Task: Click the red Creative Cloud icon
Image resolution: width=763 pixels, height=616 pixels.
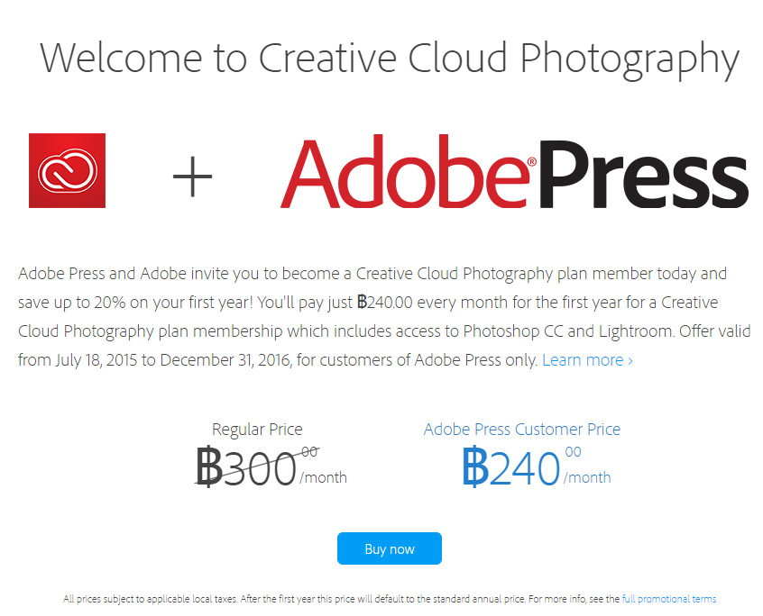Action: pyautogui.click(x=67, y=170)
